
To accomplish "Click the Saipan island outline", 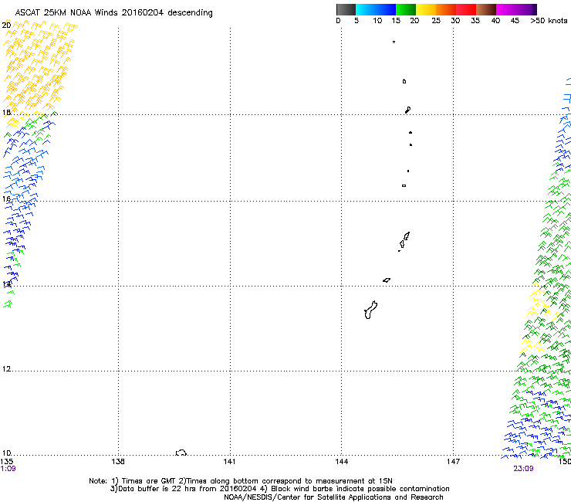I will pos(407,236).
